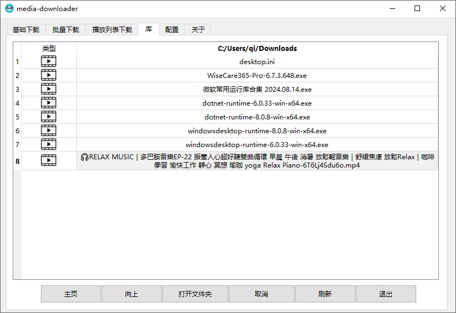
Task: Show the 关于 about tab
Action: pyautogui.click(x=198, y=30)
